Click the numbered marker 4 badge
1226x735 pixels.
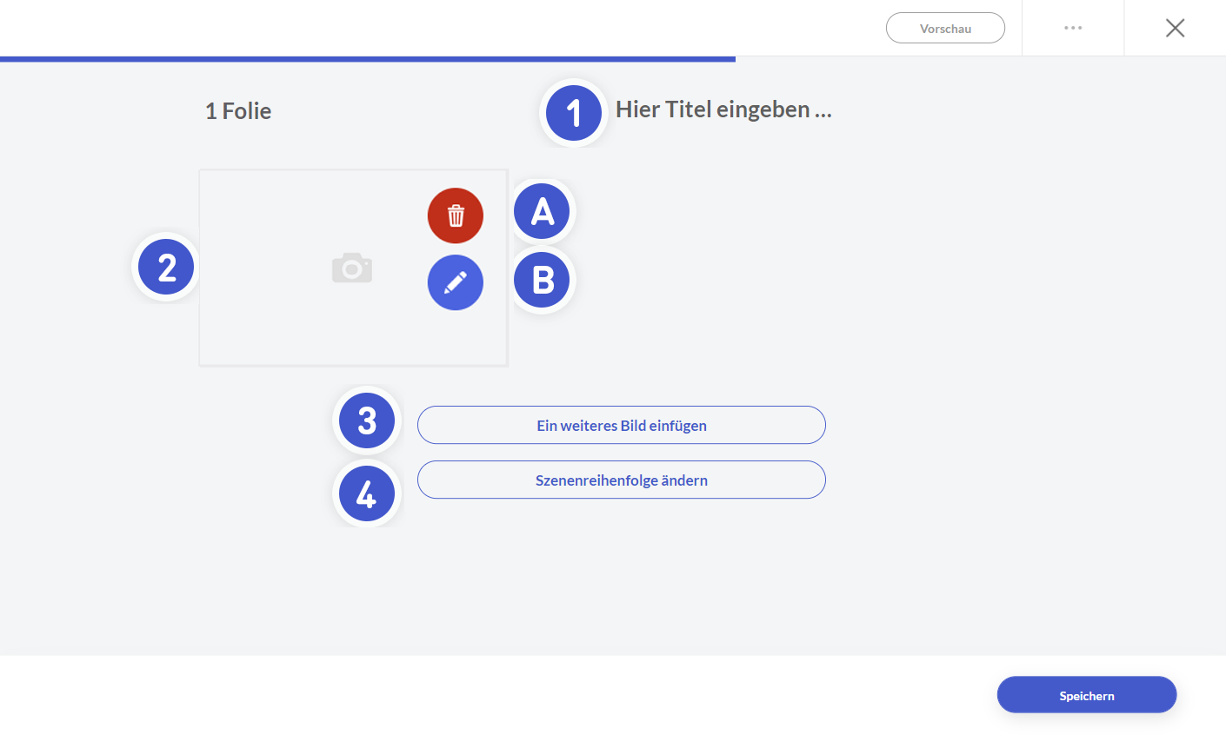(x=367, y=493)
